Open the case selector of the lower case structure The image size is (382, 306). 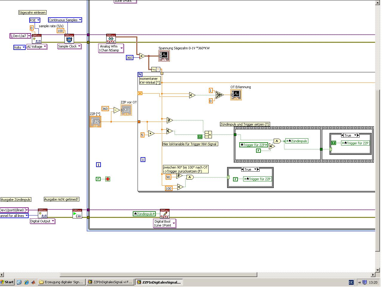(250, 169)
